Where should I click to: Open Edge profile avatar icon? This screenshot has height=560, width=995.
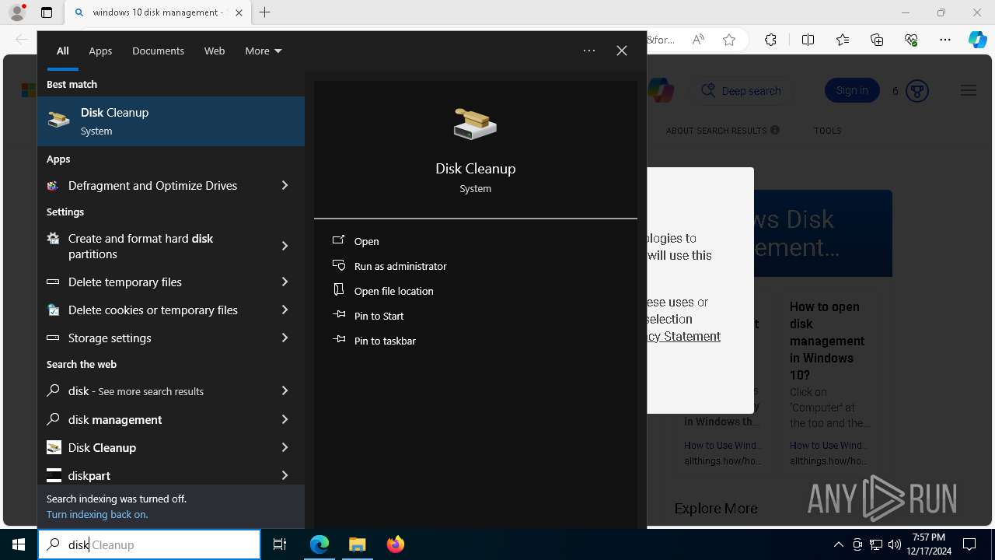17,12
